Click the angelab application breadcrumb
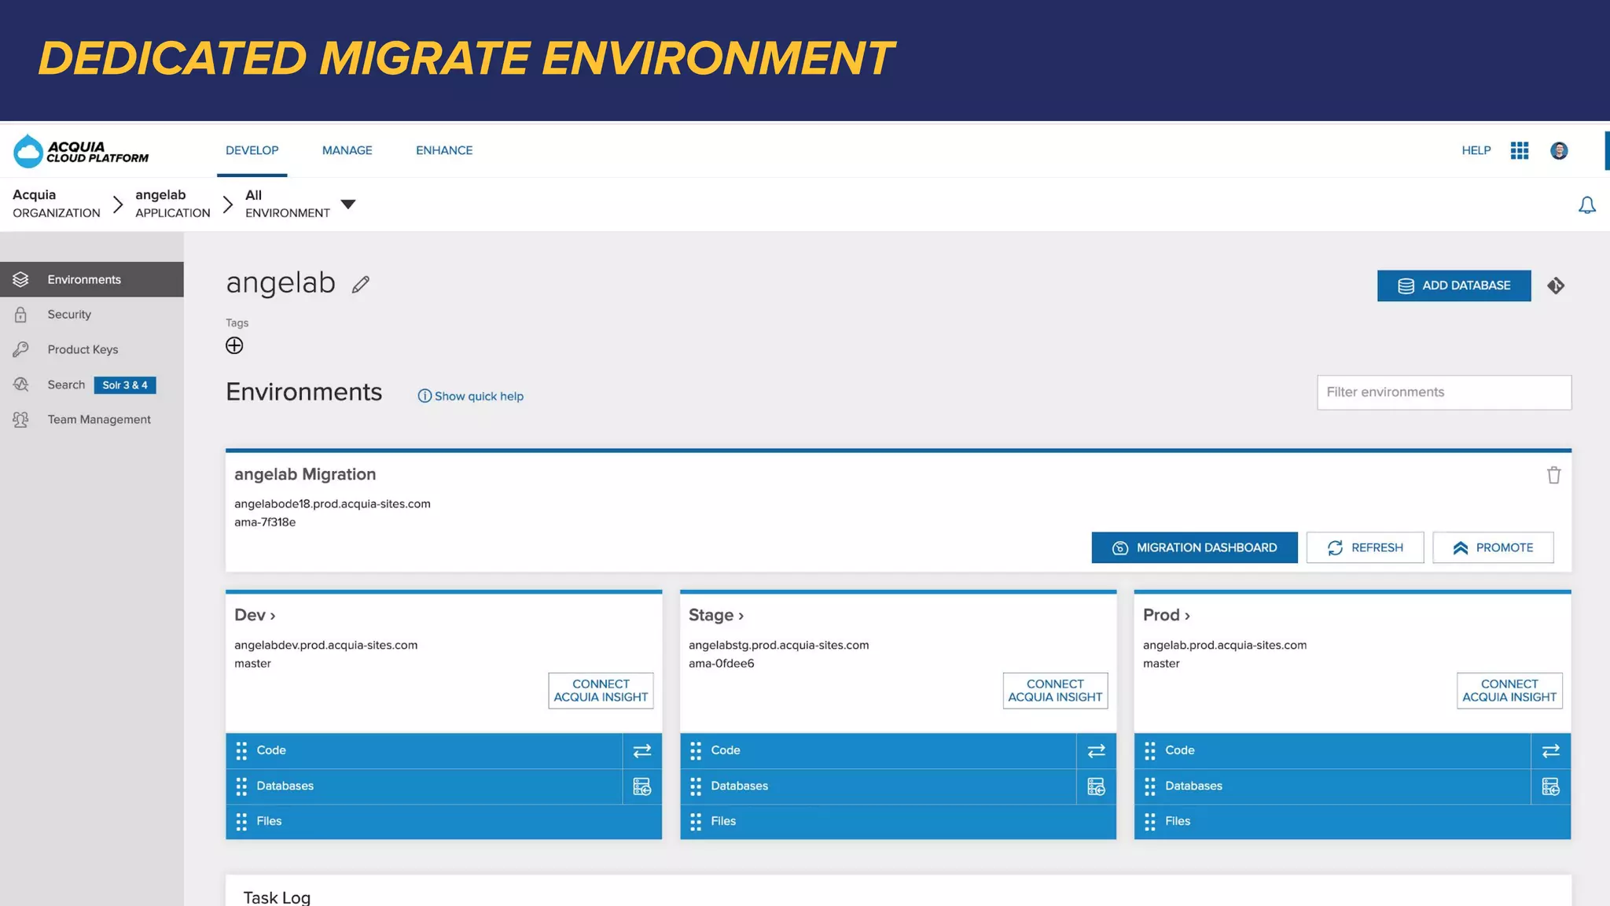 (173, 204)
